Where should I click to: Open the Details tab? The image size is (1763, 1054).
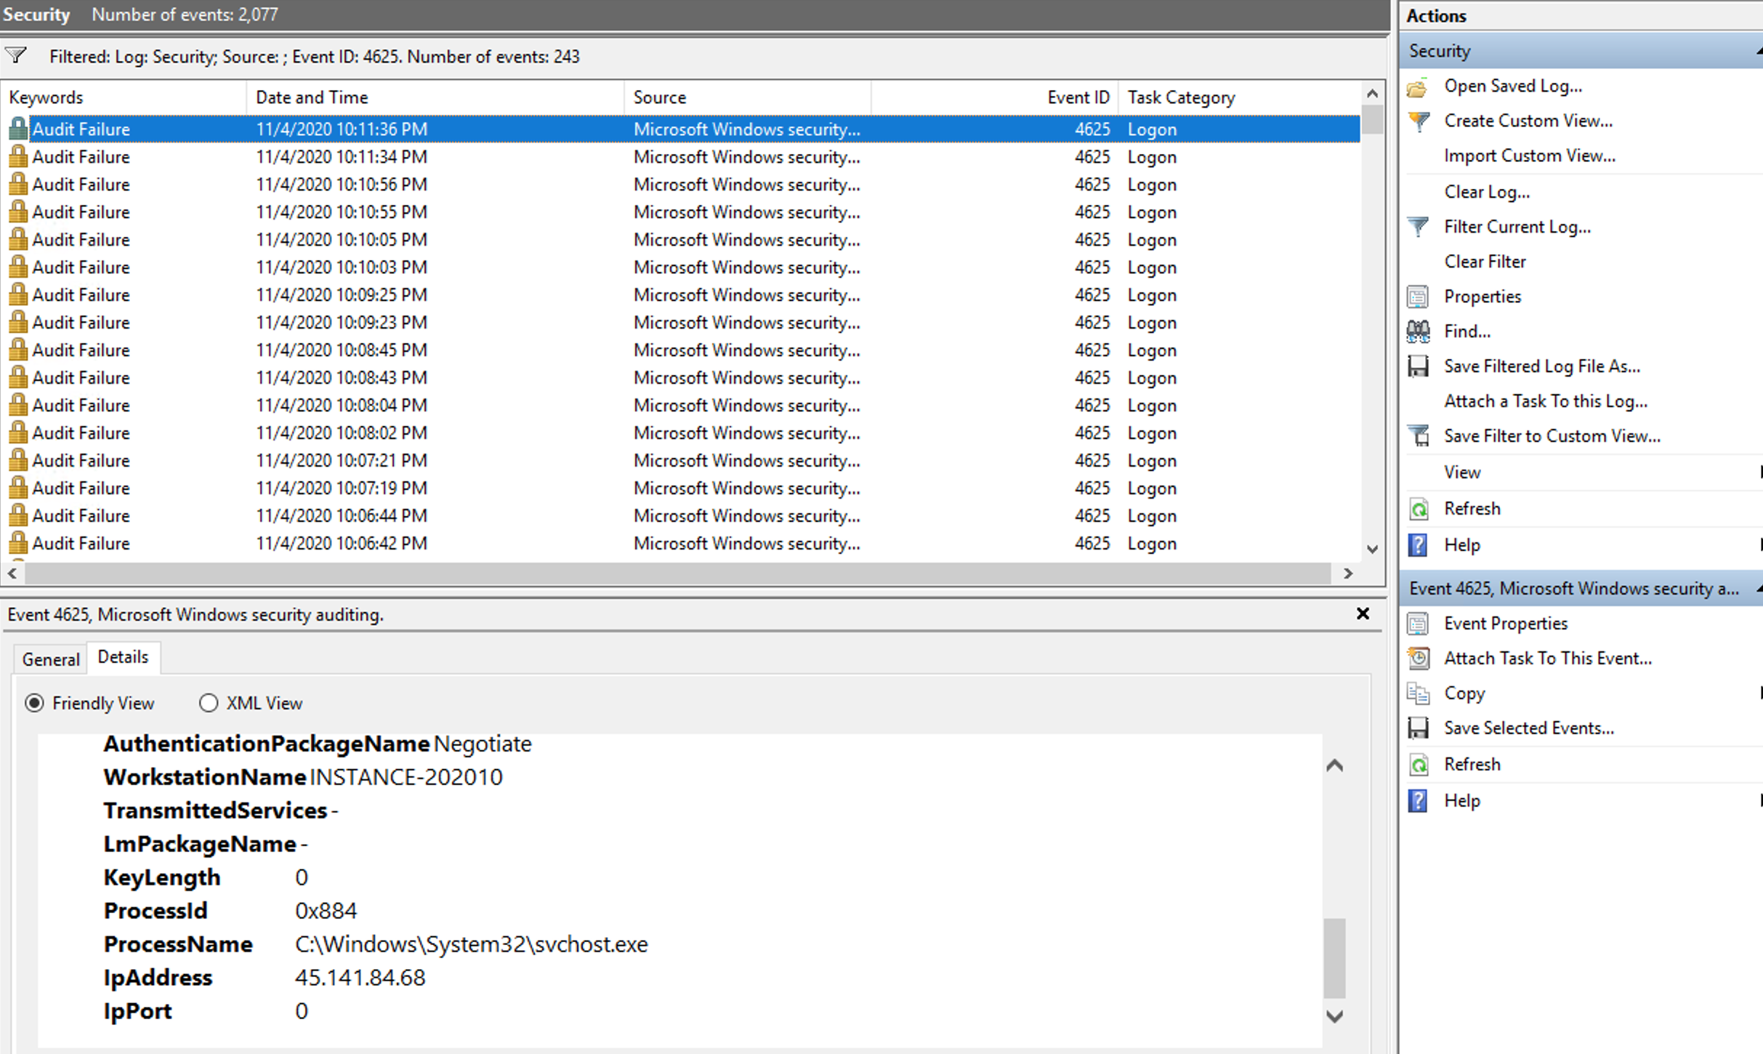pos(124,656)
